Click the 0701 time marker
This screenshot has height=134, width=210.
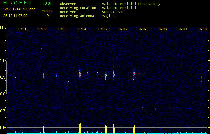point(22,29)
